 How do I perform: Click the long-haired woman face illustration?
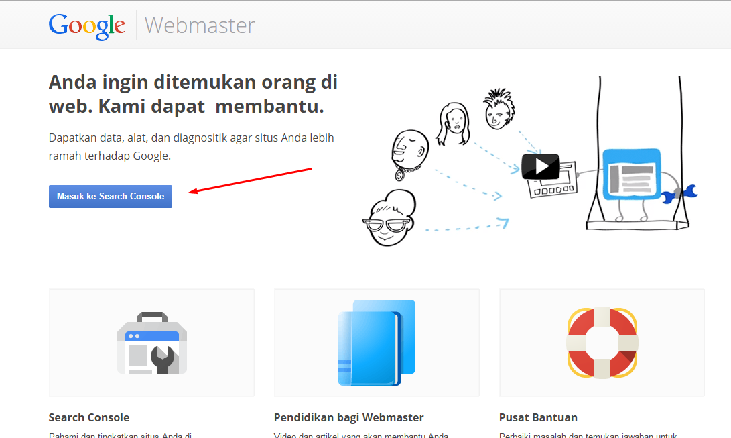tap(453, 124)
